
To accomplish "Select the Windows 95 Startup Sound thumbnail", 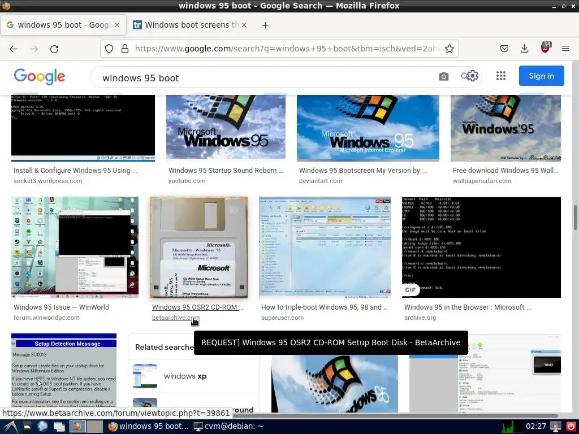I will (226, 128).
